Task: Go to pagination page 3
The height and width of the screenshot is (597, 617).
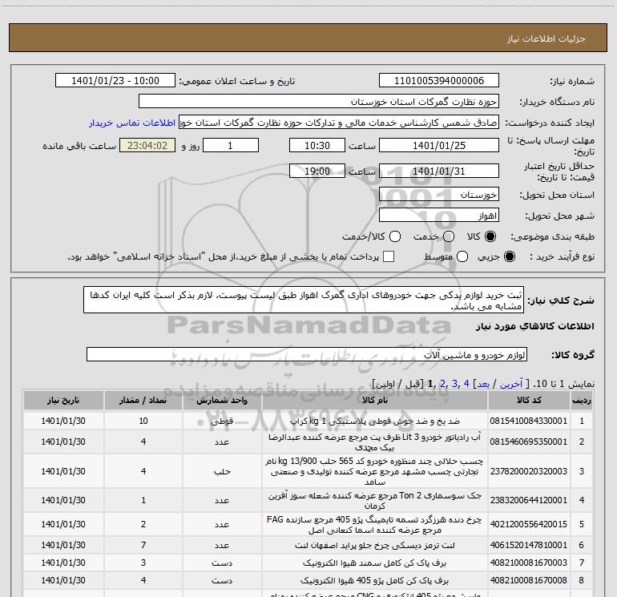Action: tap(454, 384)
